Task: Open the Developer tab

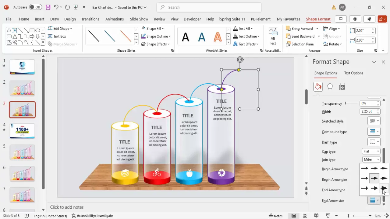Action: [192, 19]
